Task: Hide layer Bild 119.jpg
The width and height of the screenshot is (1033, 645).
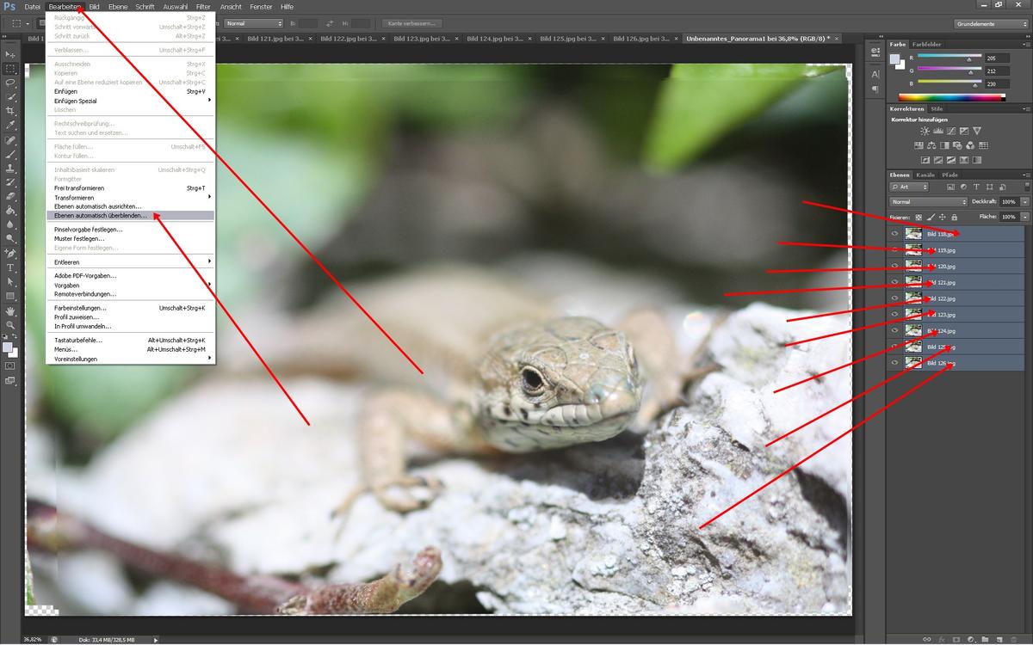Action: tap(895, 249)
